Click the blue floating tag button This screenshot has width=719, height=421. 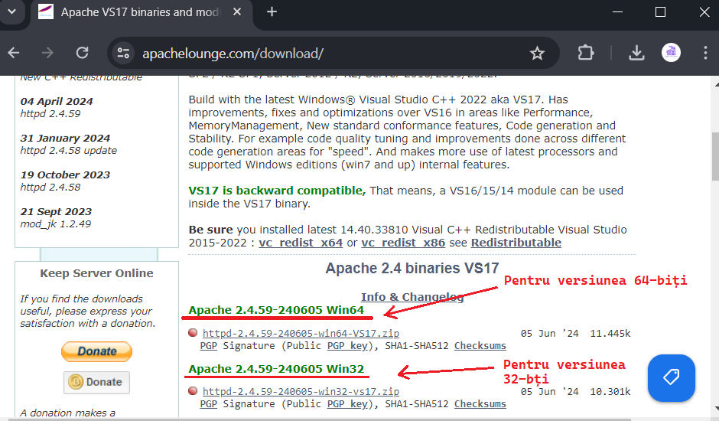pyautogui.click(x=672, y=377)
